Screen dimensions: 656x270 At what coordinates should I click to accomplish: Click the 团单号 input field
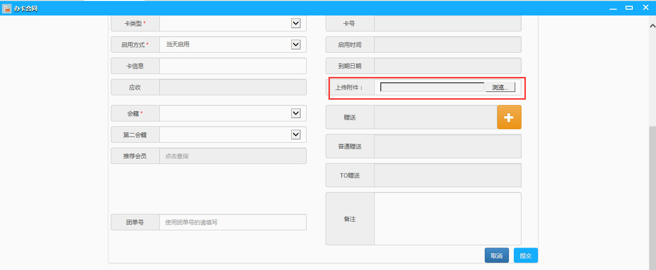(233, 222)
